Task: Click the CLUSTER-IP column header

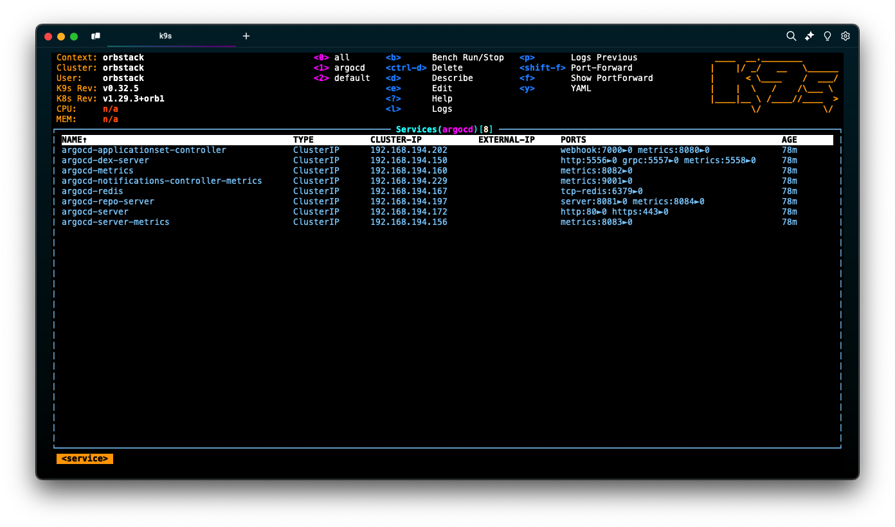Action: coord(396,139)
